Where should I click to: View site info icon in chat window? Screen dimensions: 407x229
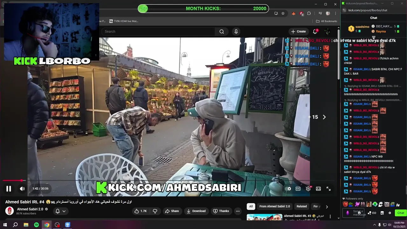coord(344,10)
